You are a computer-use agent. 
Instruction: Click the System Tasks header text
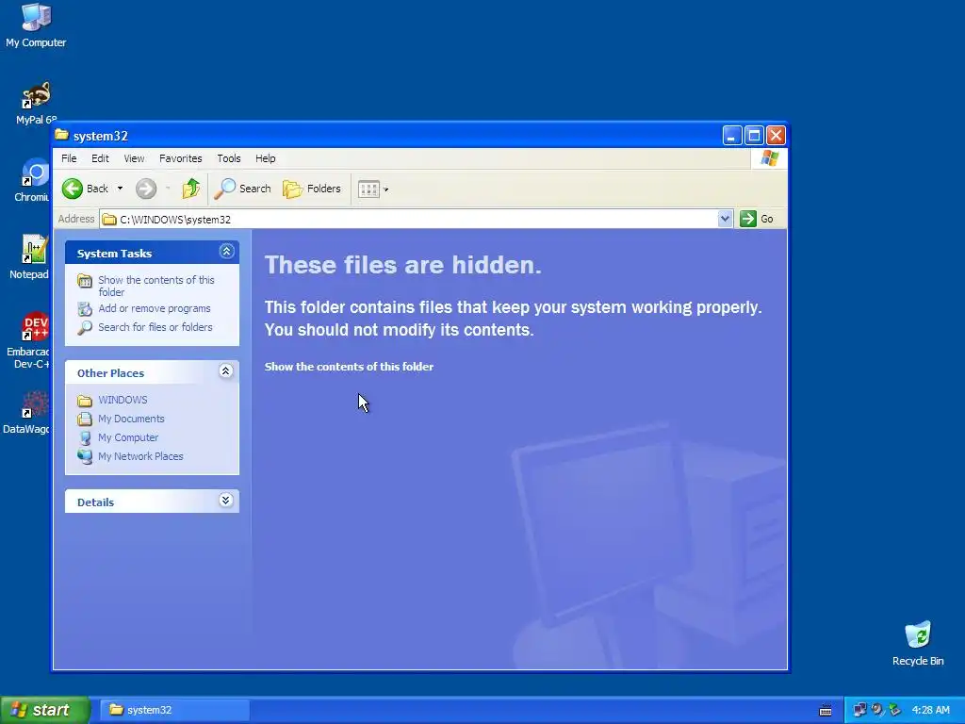(x=114, y=253)
